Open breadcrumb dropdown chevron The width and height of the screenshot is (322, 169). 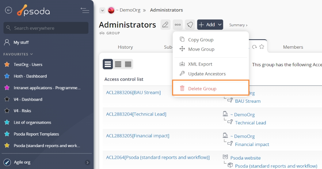click(x=102, y=10)
